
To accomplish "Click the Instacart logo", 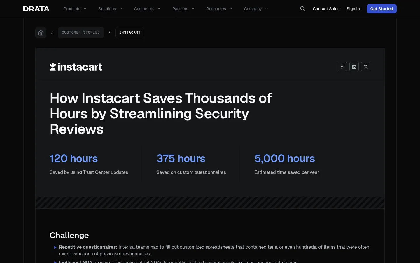I will (x=76, y=67).
